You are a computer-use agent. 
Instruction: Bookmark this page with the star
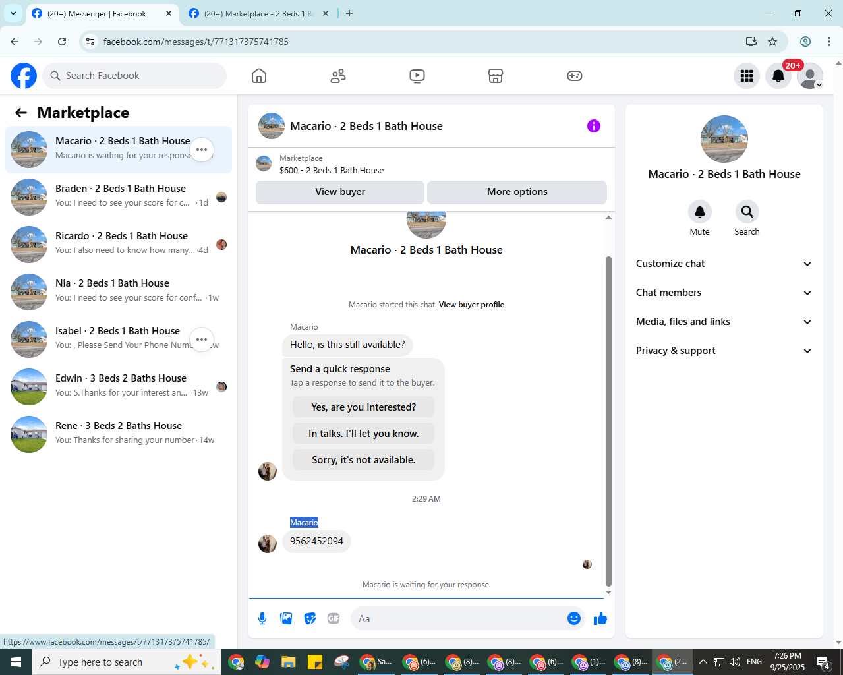pos(772,42)
